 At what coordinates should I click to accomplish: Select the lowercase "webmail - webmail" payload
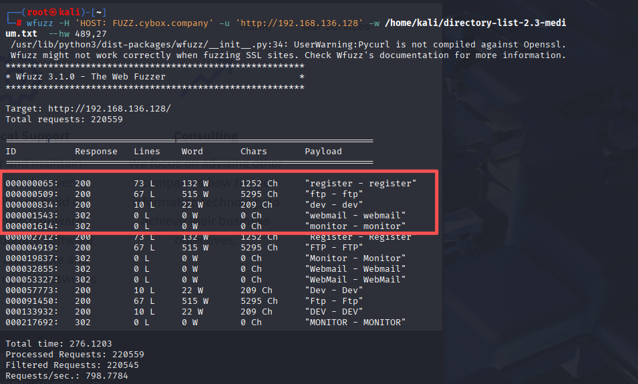pyautogui.click(x=355, y=215)
